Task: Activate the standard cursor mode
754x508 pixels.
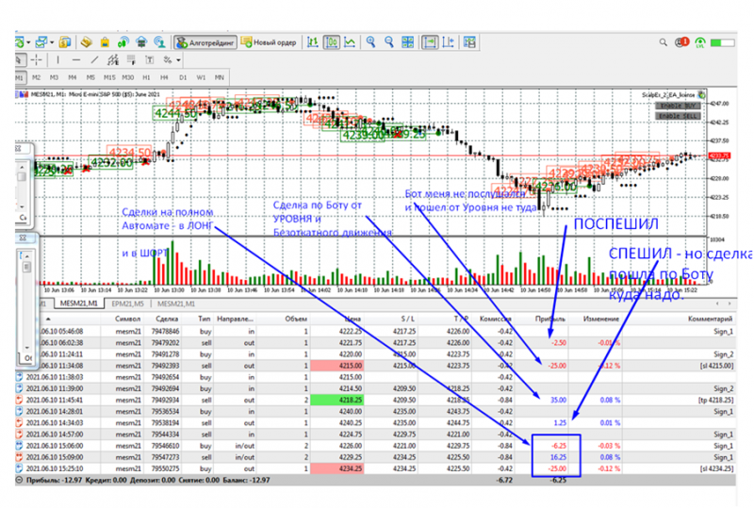Action: [19, 60]
